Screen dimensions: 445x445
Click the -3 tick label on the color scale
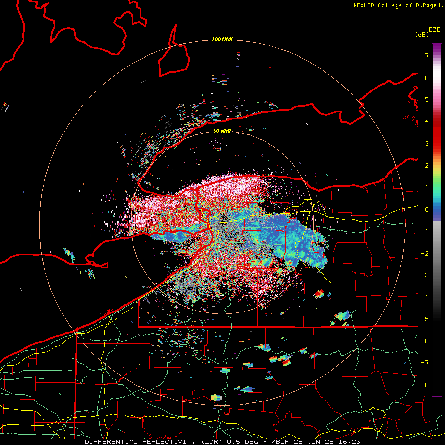[x=425, y=275]
